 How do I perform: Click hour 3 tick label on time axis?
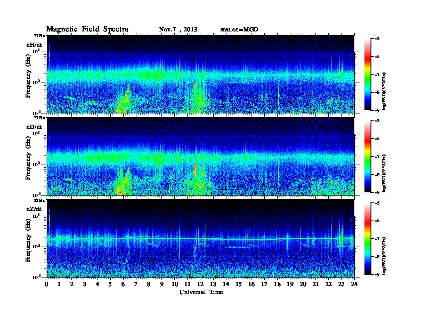[x=85, y=284]
